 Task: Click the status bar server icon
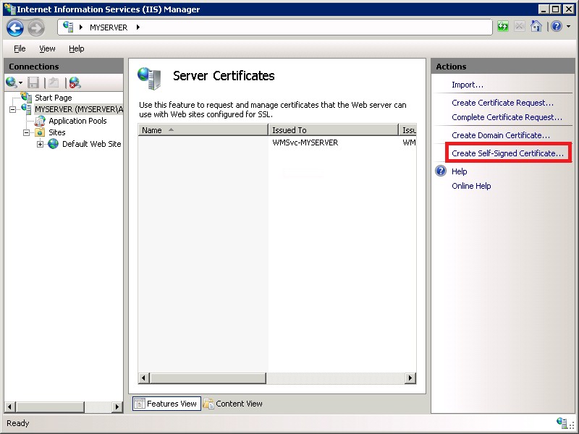[x=562, y=422]
